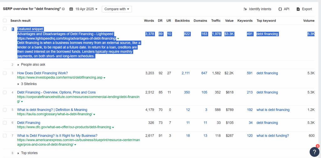Open the investopedia.com URL dropdown arrow
This screenshot has width=321, height=158.
coord(104,78)
